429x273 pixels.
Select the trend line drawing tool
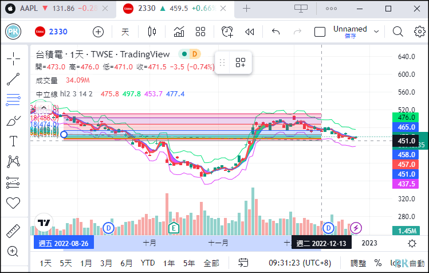[13, 79]
